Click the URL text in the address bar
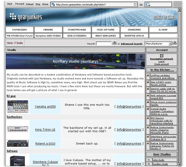 coord(81,4)
